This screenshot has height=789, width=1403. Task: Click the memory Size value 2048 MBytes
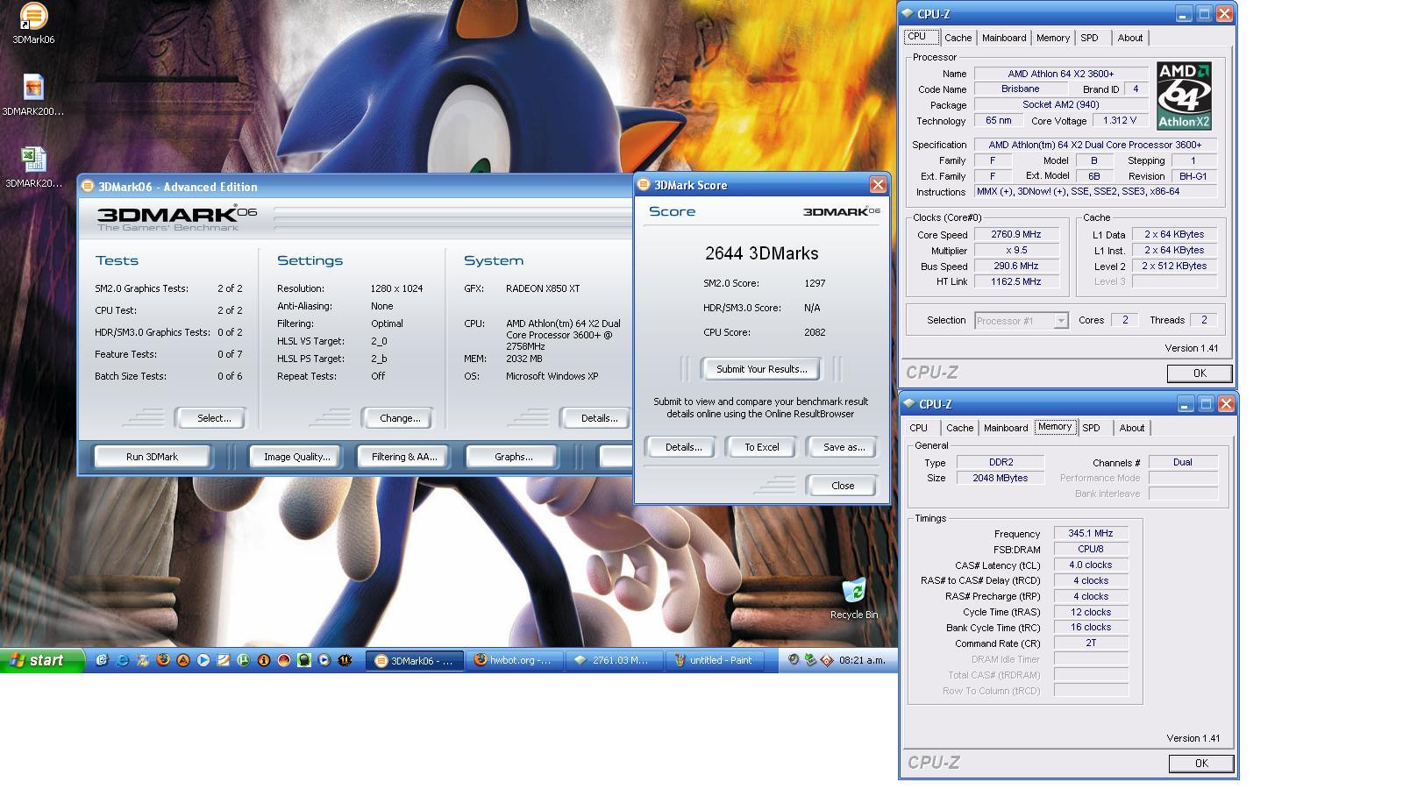click(x=1000, y=479)
